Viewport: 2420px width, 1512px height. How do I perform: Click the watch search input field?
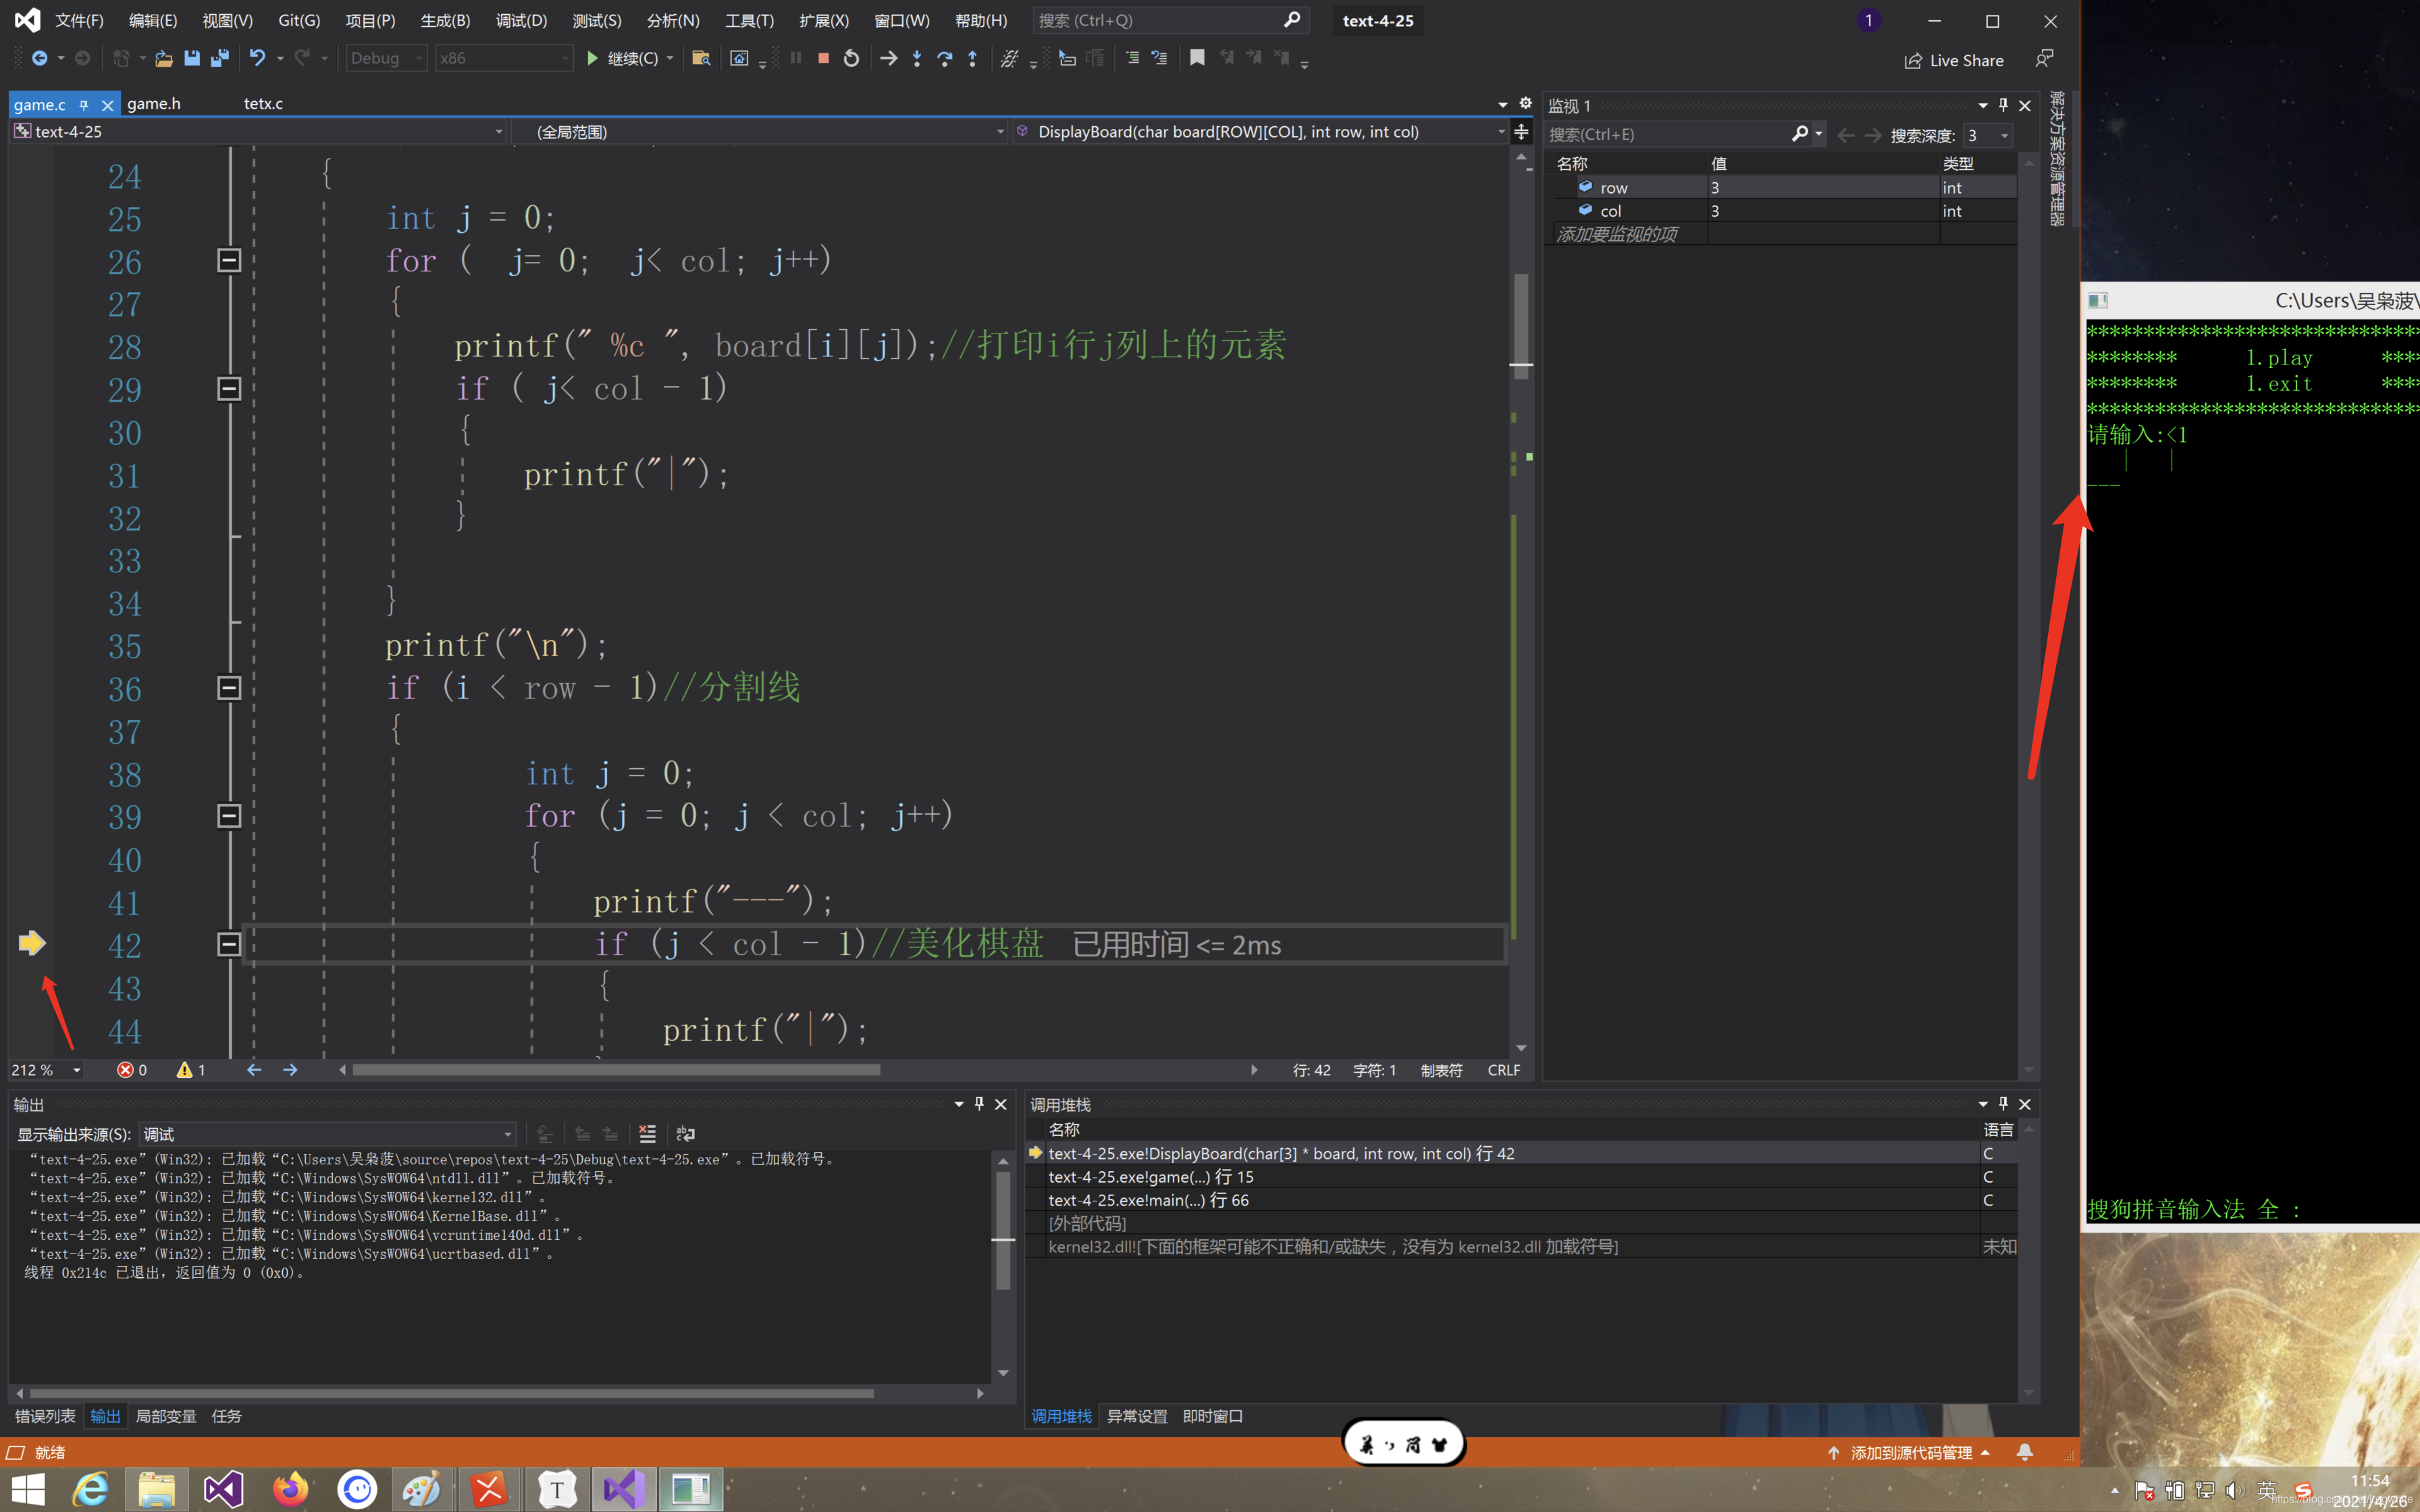click(x=1668, y=134)
